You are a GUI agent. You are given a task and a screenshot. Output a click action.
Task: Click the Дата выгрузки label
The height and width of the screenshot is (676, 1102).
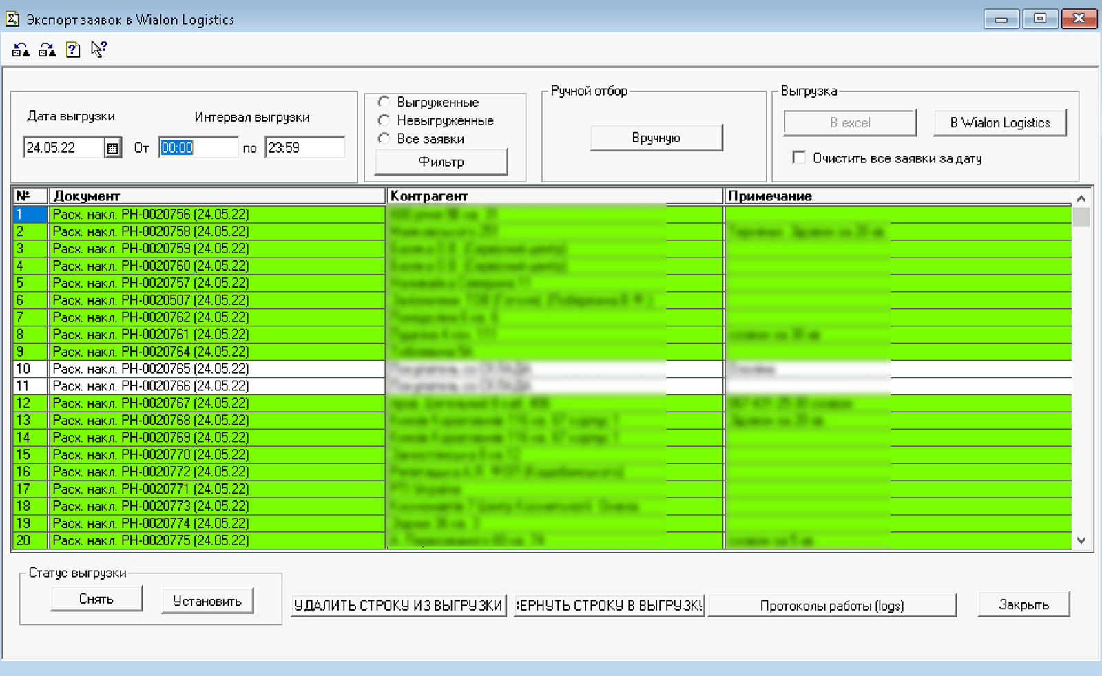[x=71, y=116]
